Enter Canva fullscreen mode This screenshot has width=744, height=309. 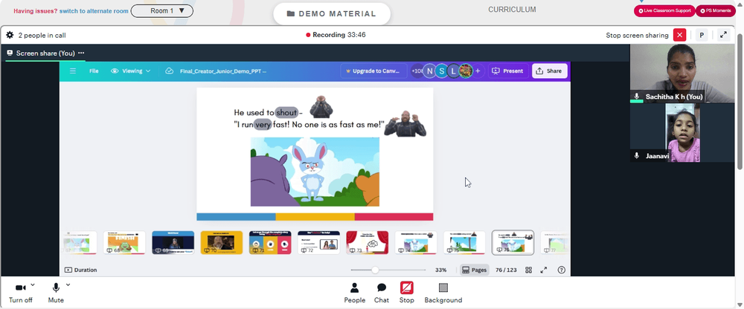(x=544, y=270)
